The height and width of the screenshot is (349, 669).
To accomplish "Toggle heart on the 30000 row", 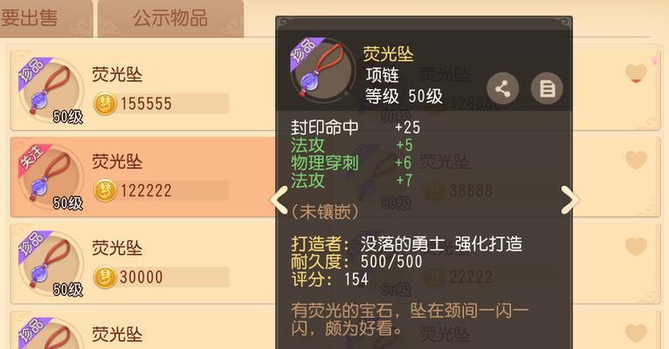I will point(636,246).
